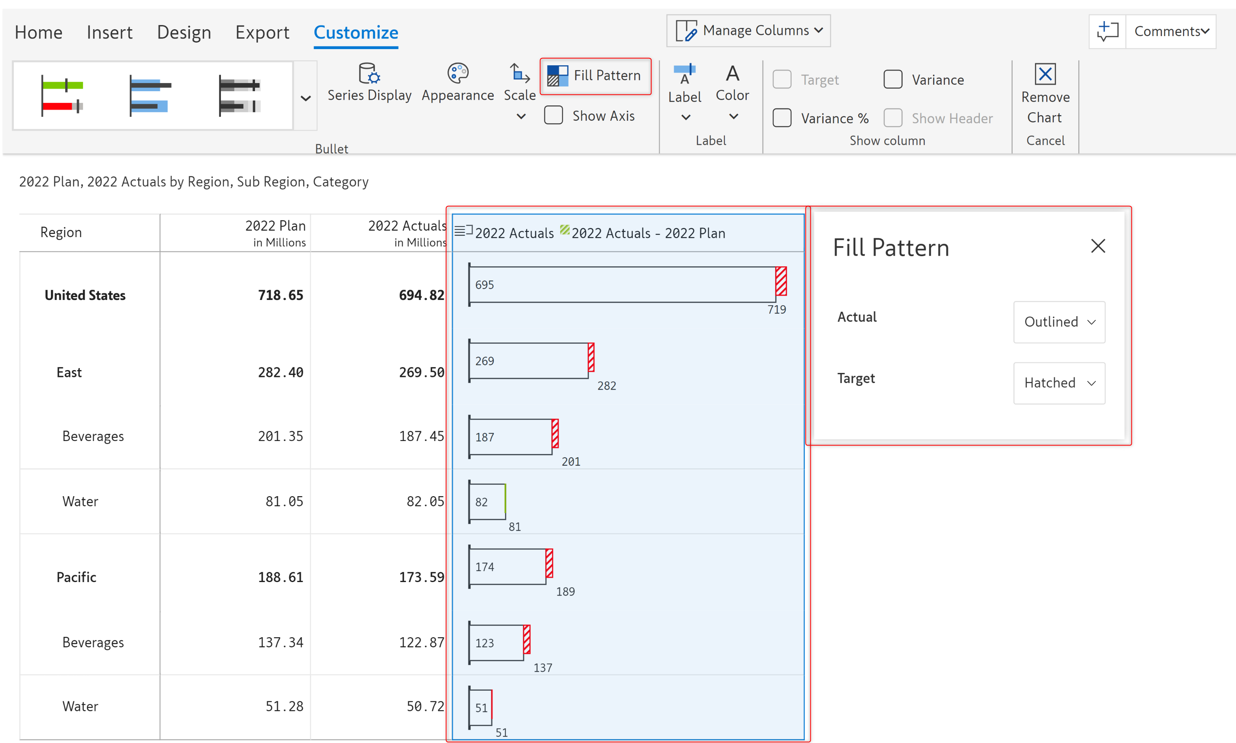Screen dimensions: 1236x743
Task: Click the Fill Pattern button
Action: (x=595, y=76)
